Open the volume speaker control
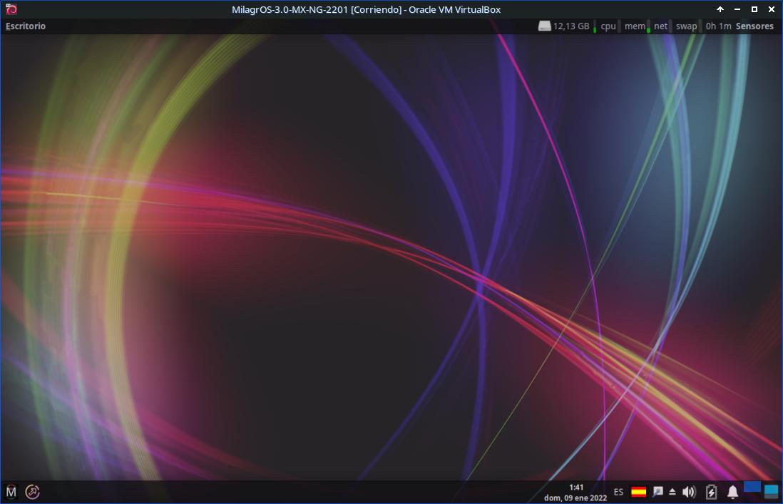Viewport: 783px width, 504px height. coord(688,492)
